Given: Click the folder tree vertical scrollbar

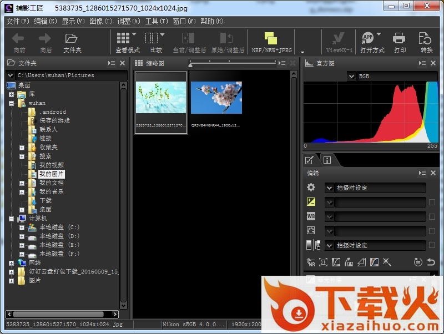Looking at the screenshot, I should click(x=123, y=195).
